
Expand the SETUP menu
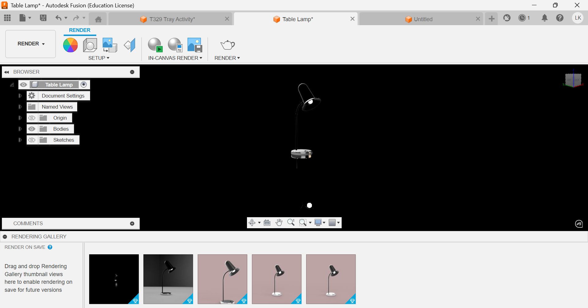(x=99, y=58)
